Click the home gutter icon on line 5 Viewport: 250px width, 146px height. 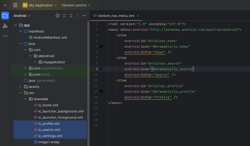tap(101, 46)
